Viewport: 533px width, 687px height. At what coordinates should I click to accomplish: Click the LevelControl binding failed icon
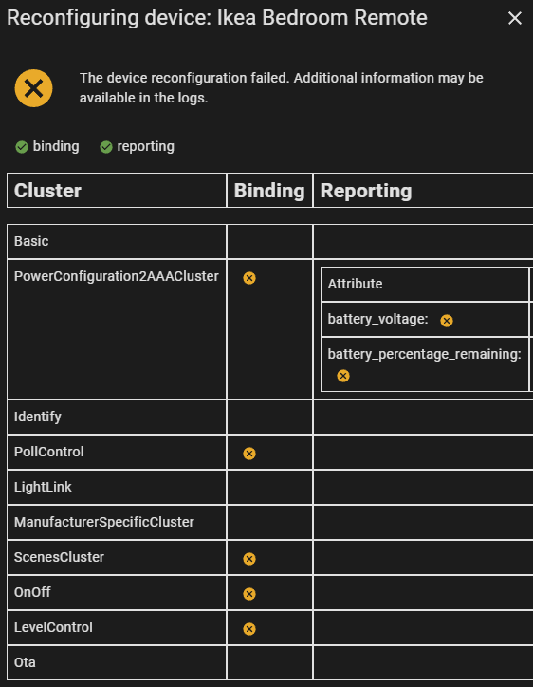tap(249, 629)
